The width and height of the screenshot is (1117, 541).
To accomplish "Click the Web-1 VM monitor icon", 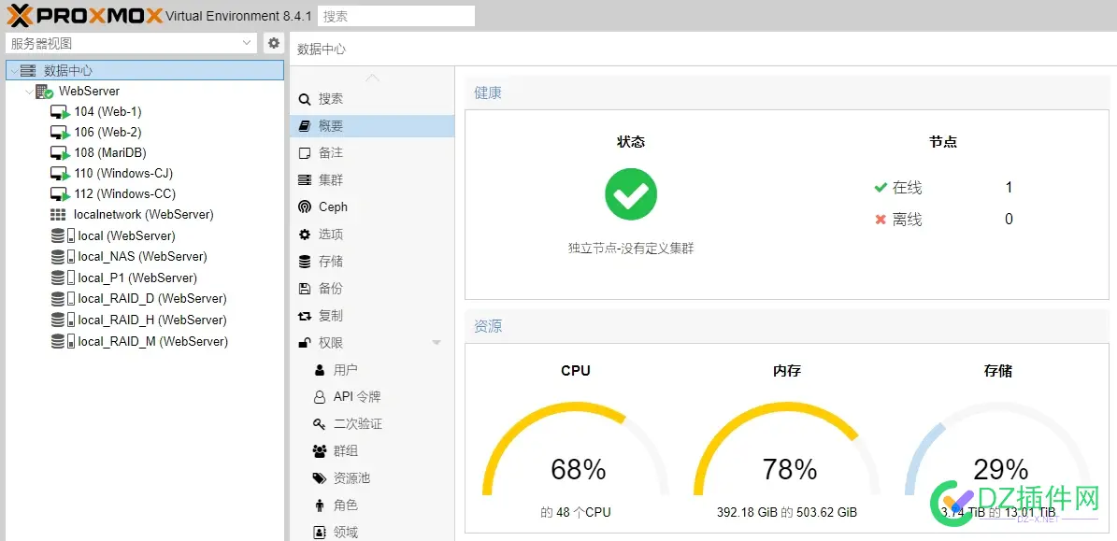I will point(60,112).
